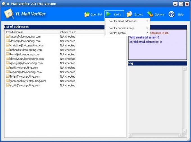Click the Help label

[x=181, y=15]
